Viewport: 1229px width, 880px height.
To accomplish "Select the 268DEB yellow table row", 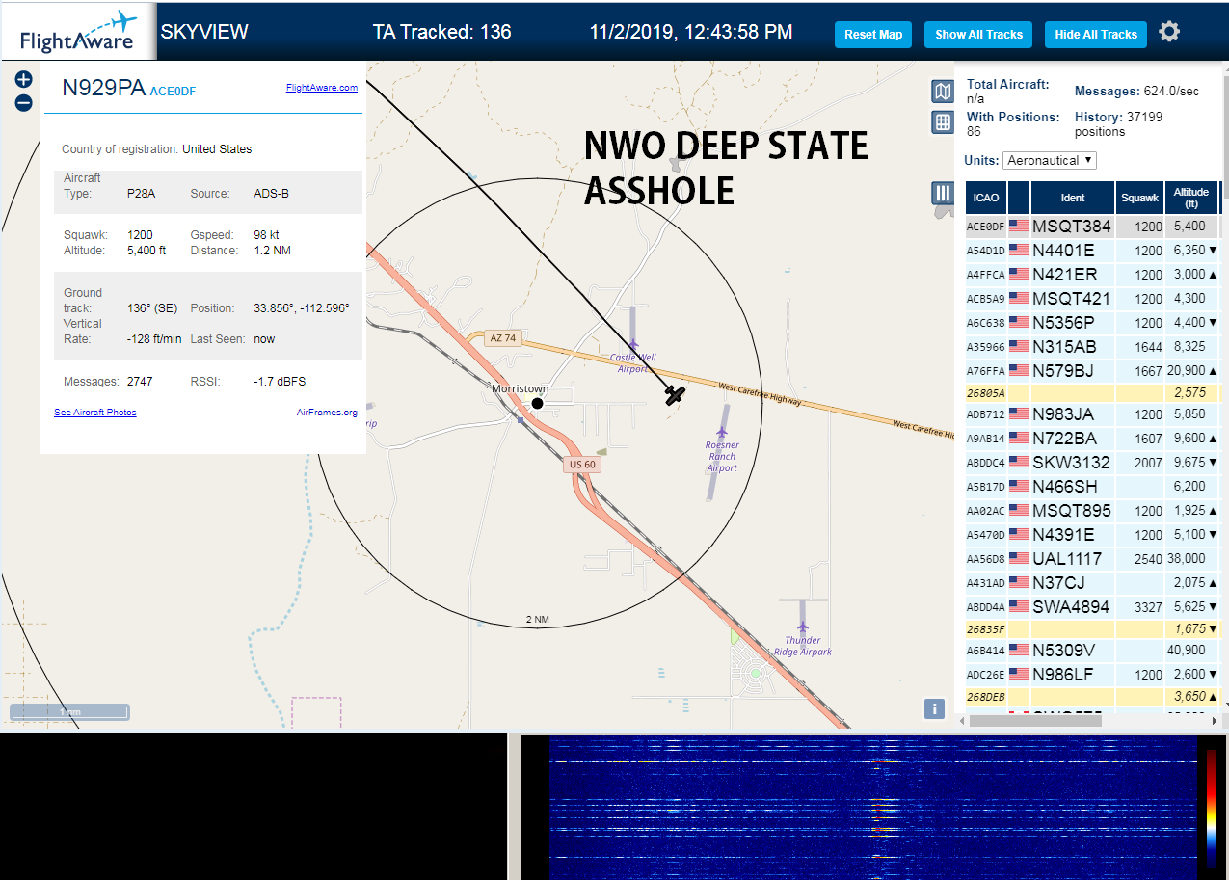I will 1092,697.
